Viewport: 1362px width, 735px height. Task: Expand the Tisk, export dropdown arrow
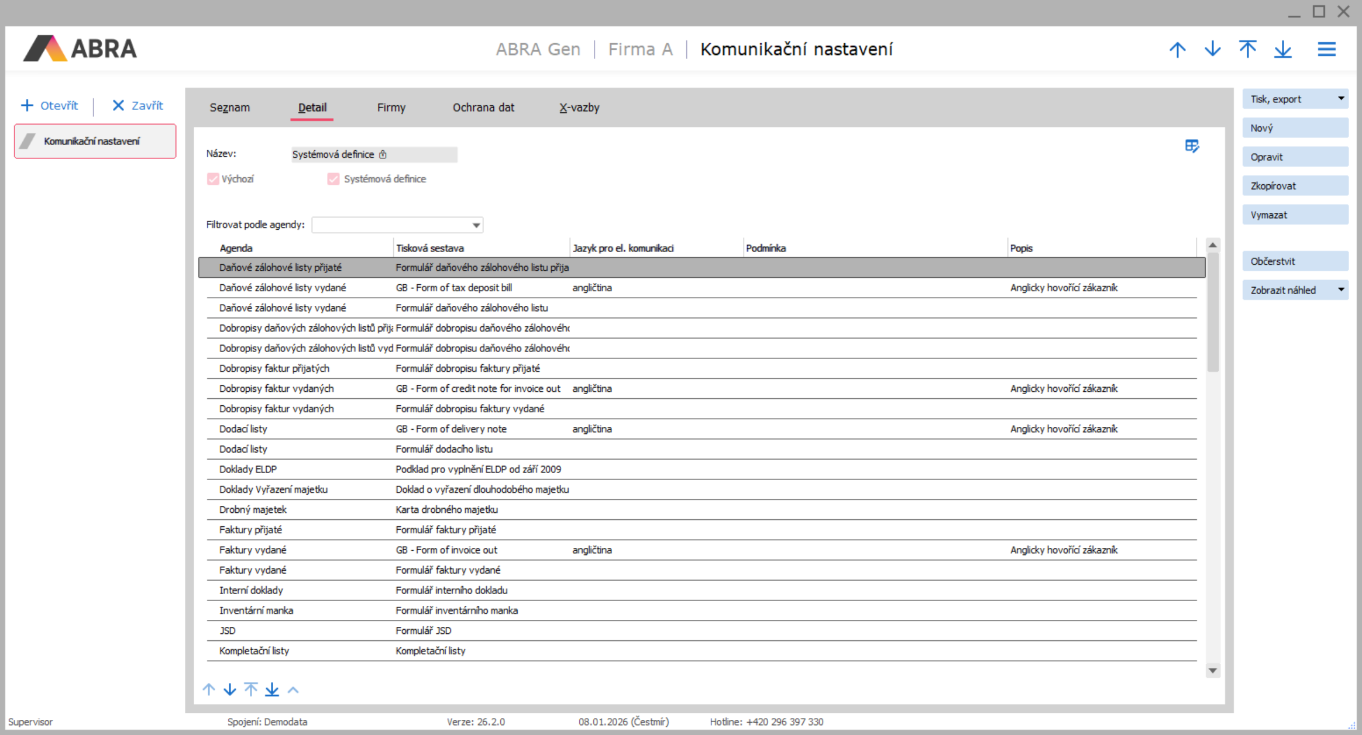point(1341,99)
